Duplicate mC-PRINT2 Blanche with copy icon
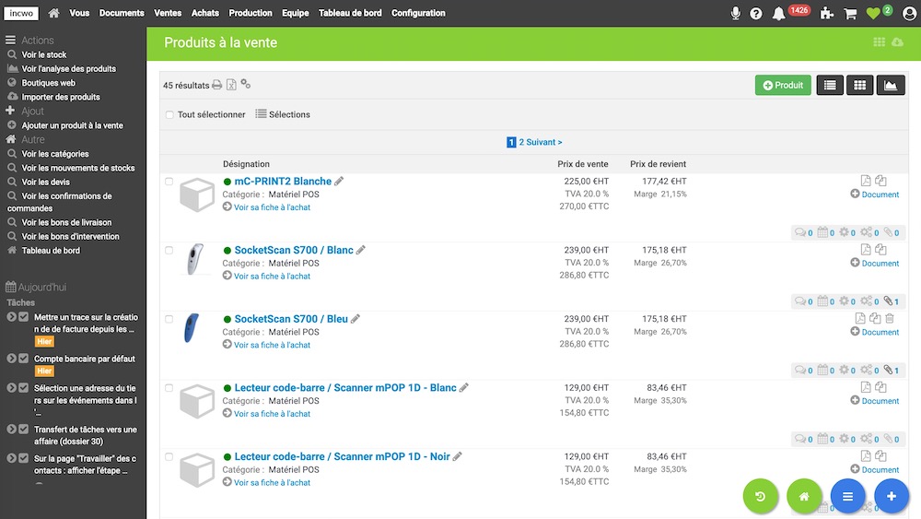This screenshot has width=921, height=519. point(880,181)
